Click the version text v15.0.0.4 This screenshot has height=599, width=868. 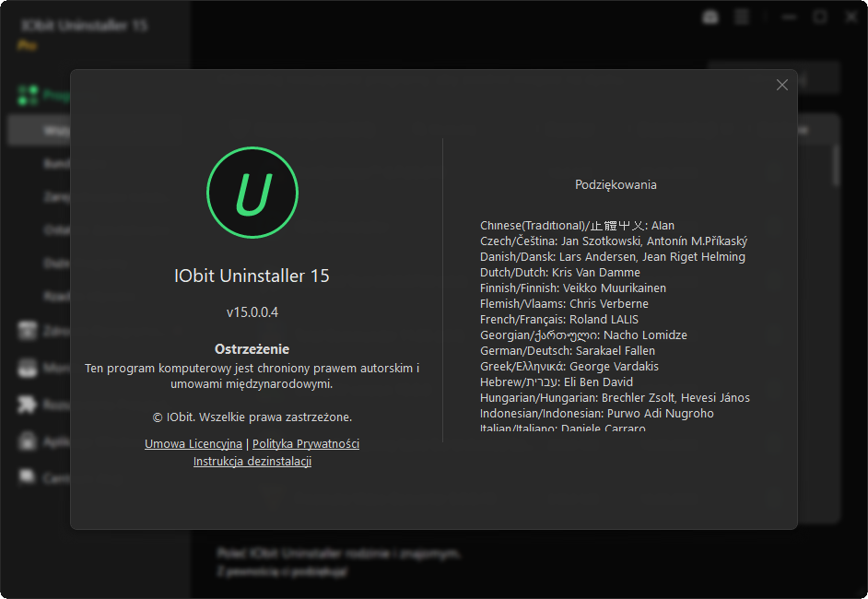point(252,312)
